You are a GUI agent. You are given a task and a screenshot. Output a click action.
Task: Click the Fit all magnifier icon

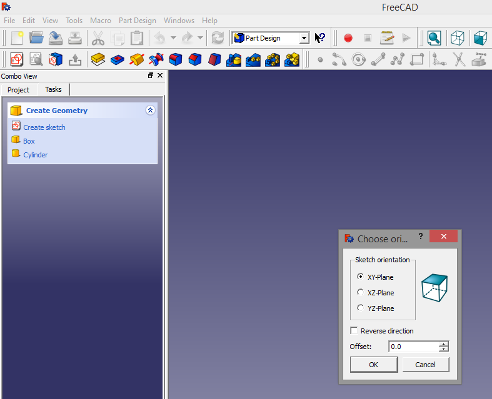pyautogui.click(x=434, y=38)
